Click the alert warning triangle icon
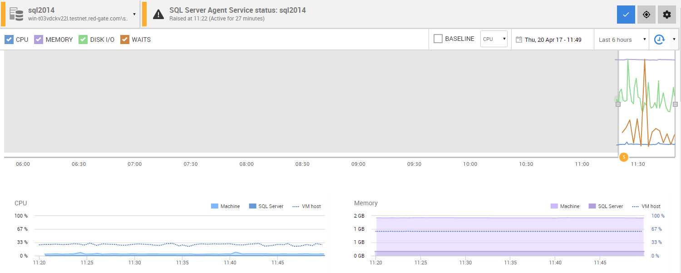 click(158, 14)
